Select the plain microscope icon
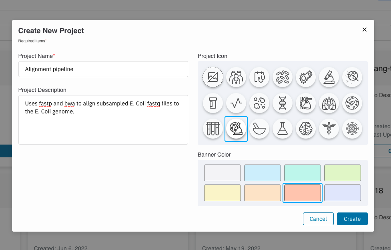391x250 pixels. [x=329, y=77]
